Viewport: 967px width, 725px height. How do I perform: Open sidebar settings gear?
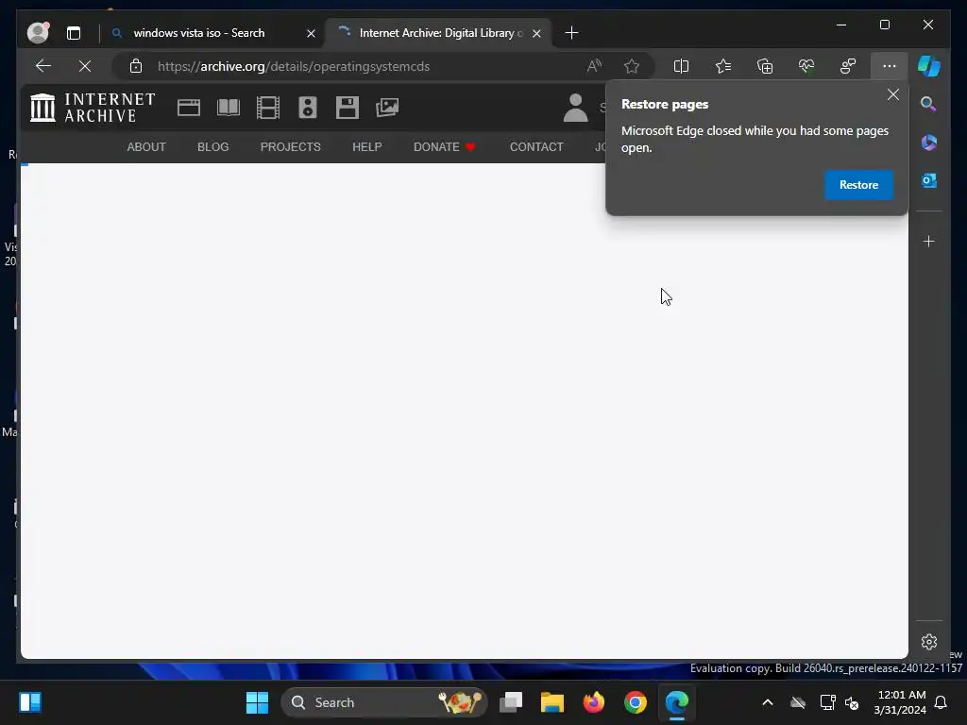coord(929,642)
